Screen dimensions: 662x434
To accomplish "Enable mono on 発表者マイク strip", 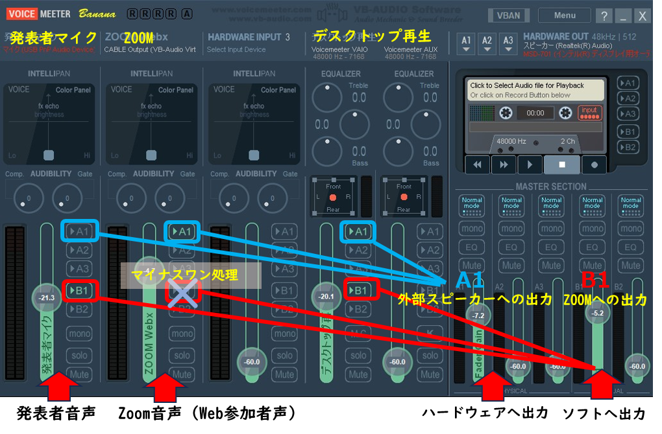I will click(79, 334).
